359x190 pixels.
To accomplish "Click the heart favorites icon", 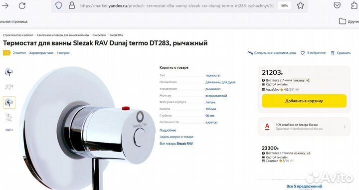I will (x=303, y=53).
